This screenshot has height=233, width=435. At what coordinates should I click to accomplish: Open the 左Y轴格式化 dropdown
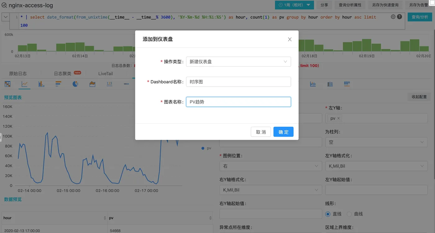(376, 166)
